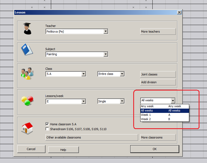
Task: Close the Lesson dialog window
Action: tap(179, 12)
